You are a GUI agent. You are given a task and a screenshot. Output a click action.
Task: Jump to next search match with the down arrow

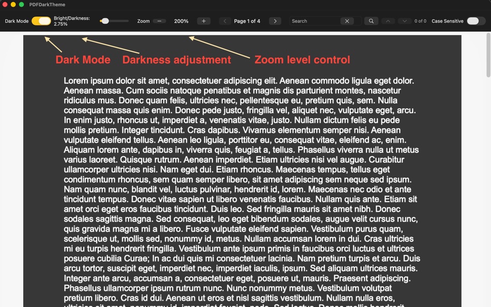pos(405,21)
